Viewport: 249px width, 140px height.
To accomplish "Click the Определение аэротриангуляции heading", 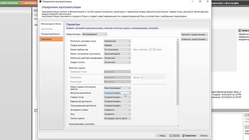I will point(61,7).
